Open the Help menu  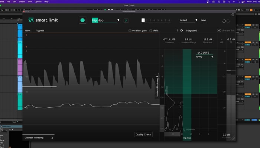46,1
